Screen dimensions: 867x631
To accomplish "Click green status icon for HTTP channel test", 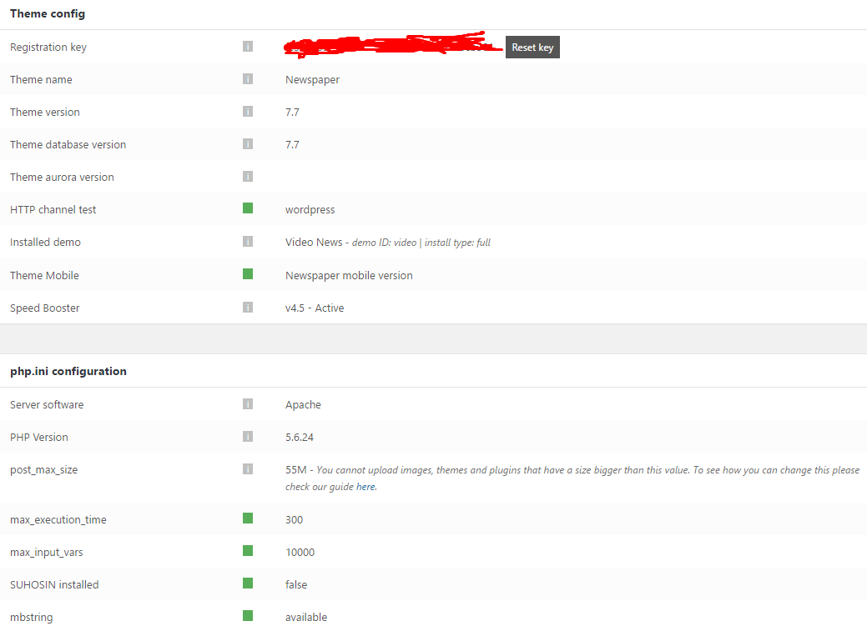I will pyautogui.click(x=248, y=208).
